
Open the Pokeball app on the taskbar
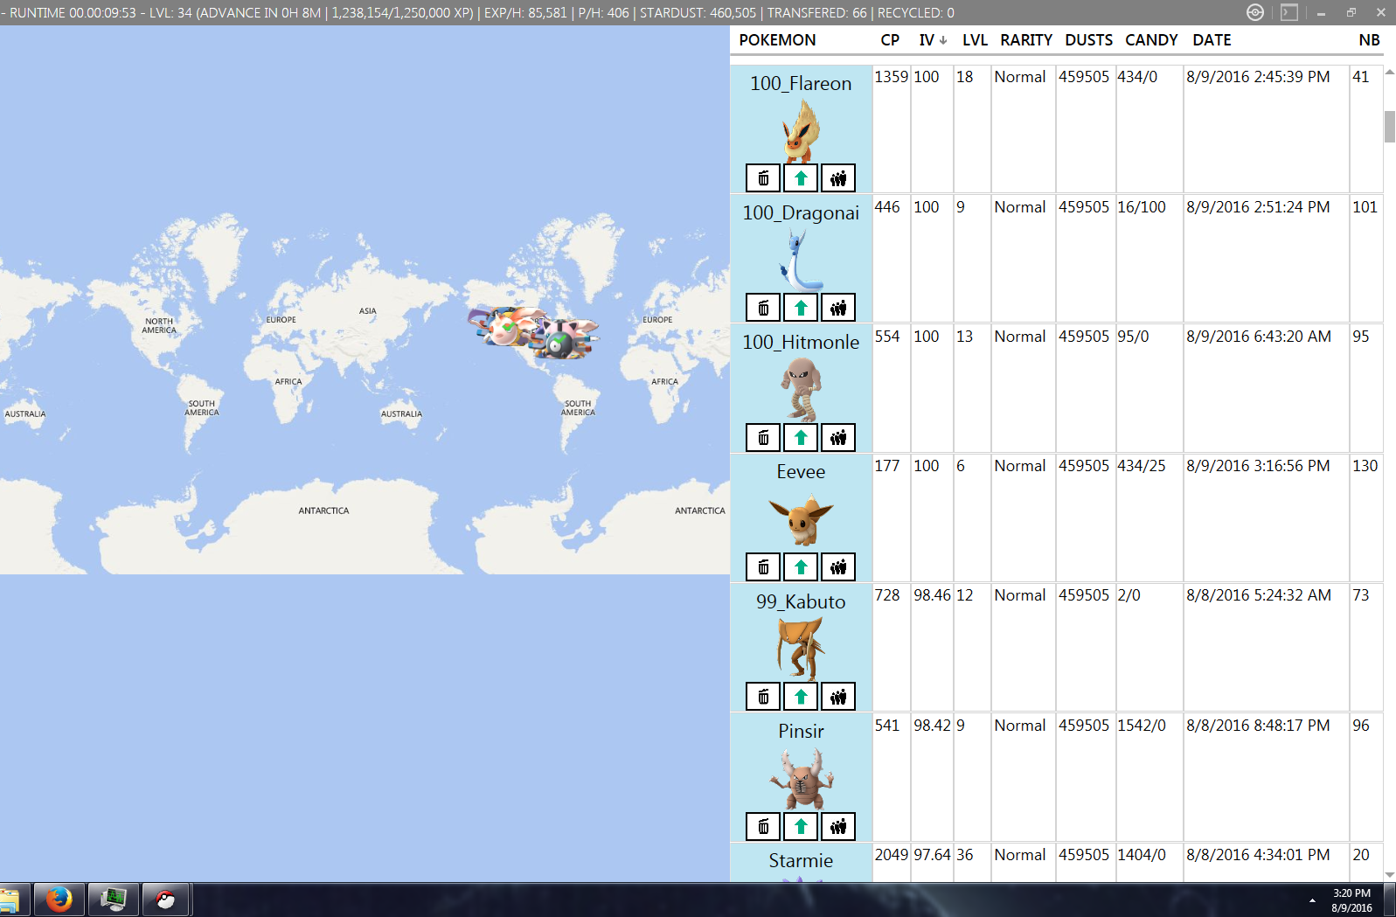165,900
